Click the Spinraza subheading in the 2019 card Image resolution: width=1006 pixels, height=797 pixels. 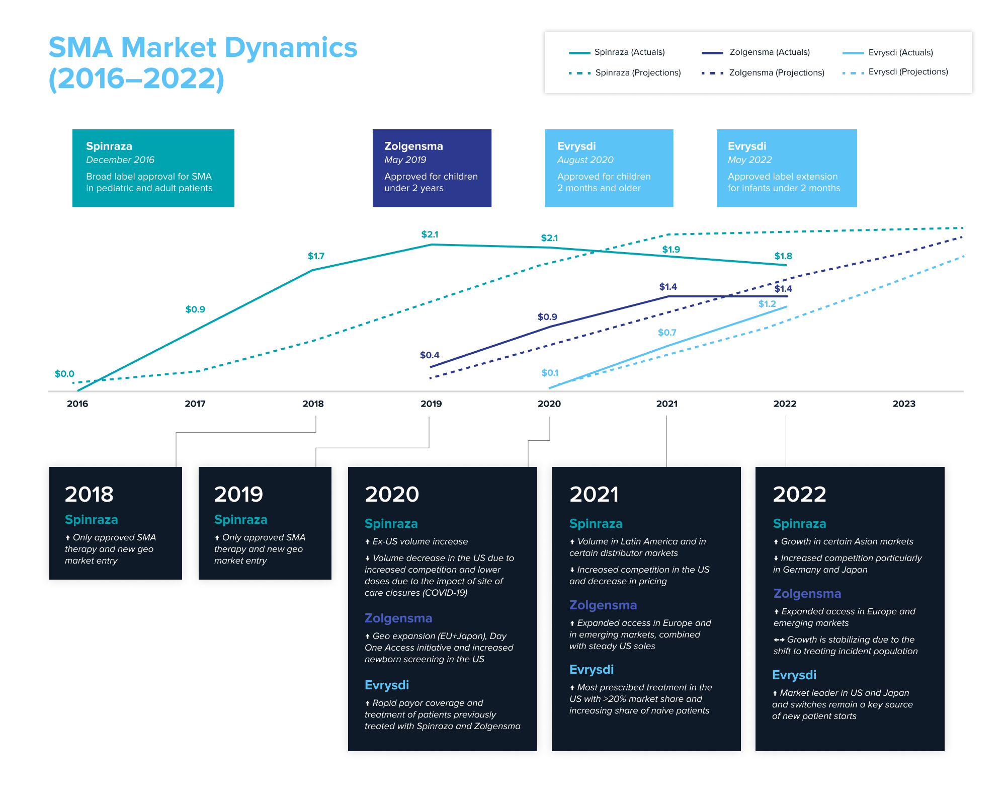(x=241, y=520)
